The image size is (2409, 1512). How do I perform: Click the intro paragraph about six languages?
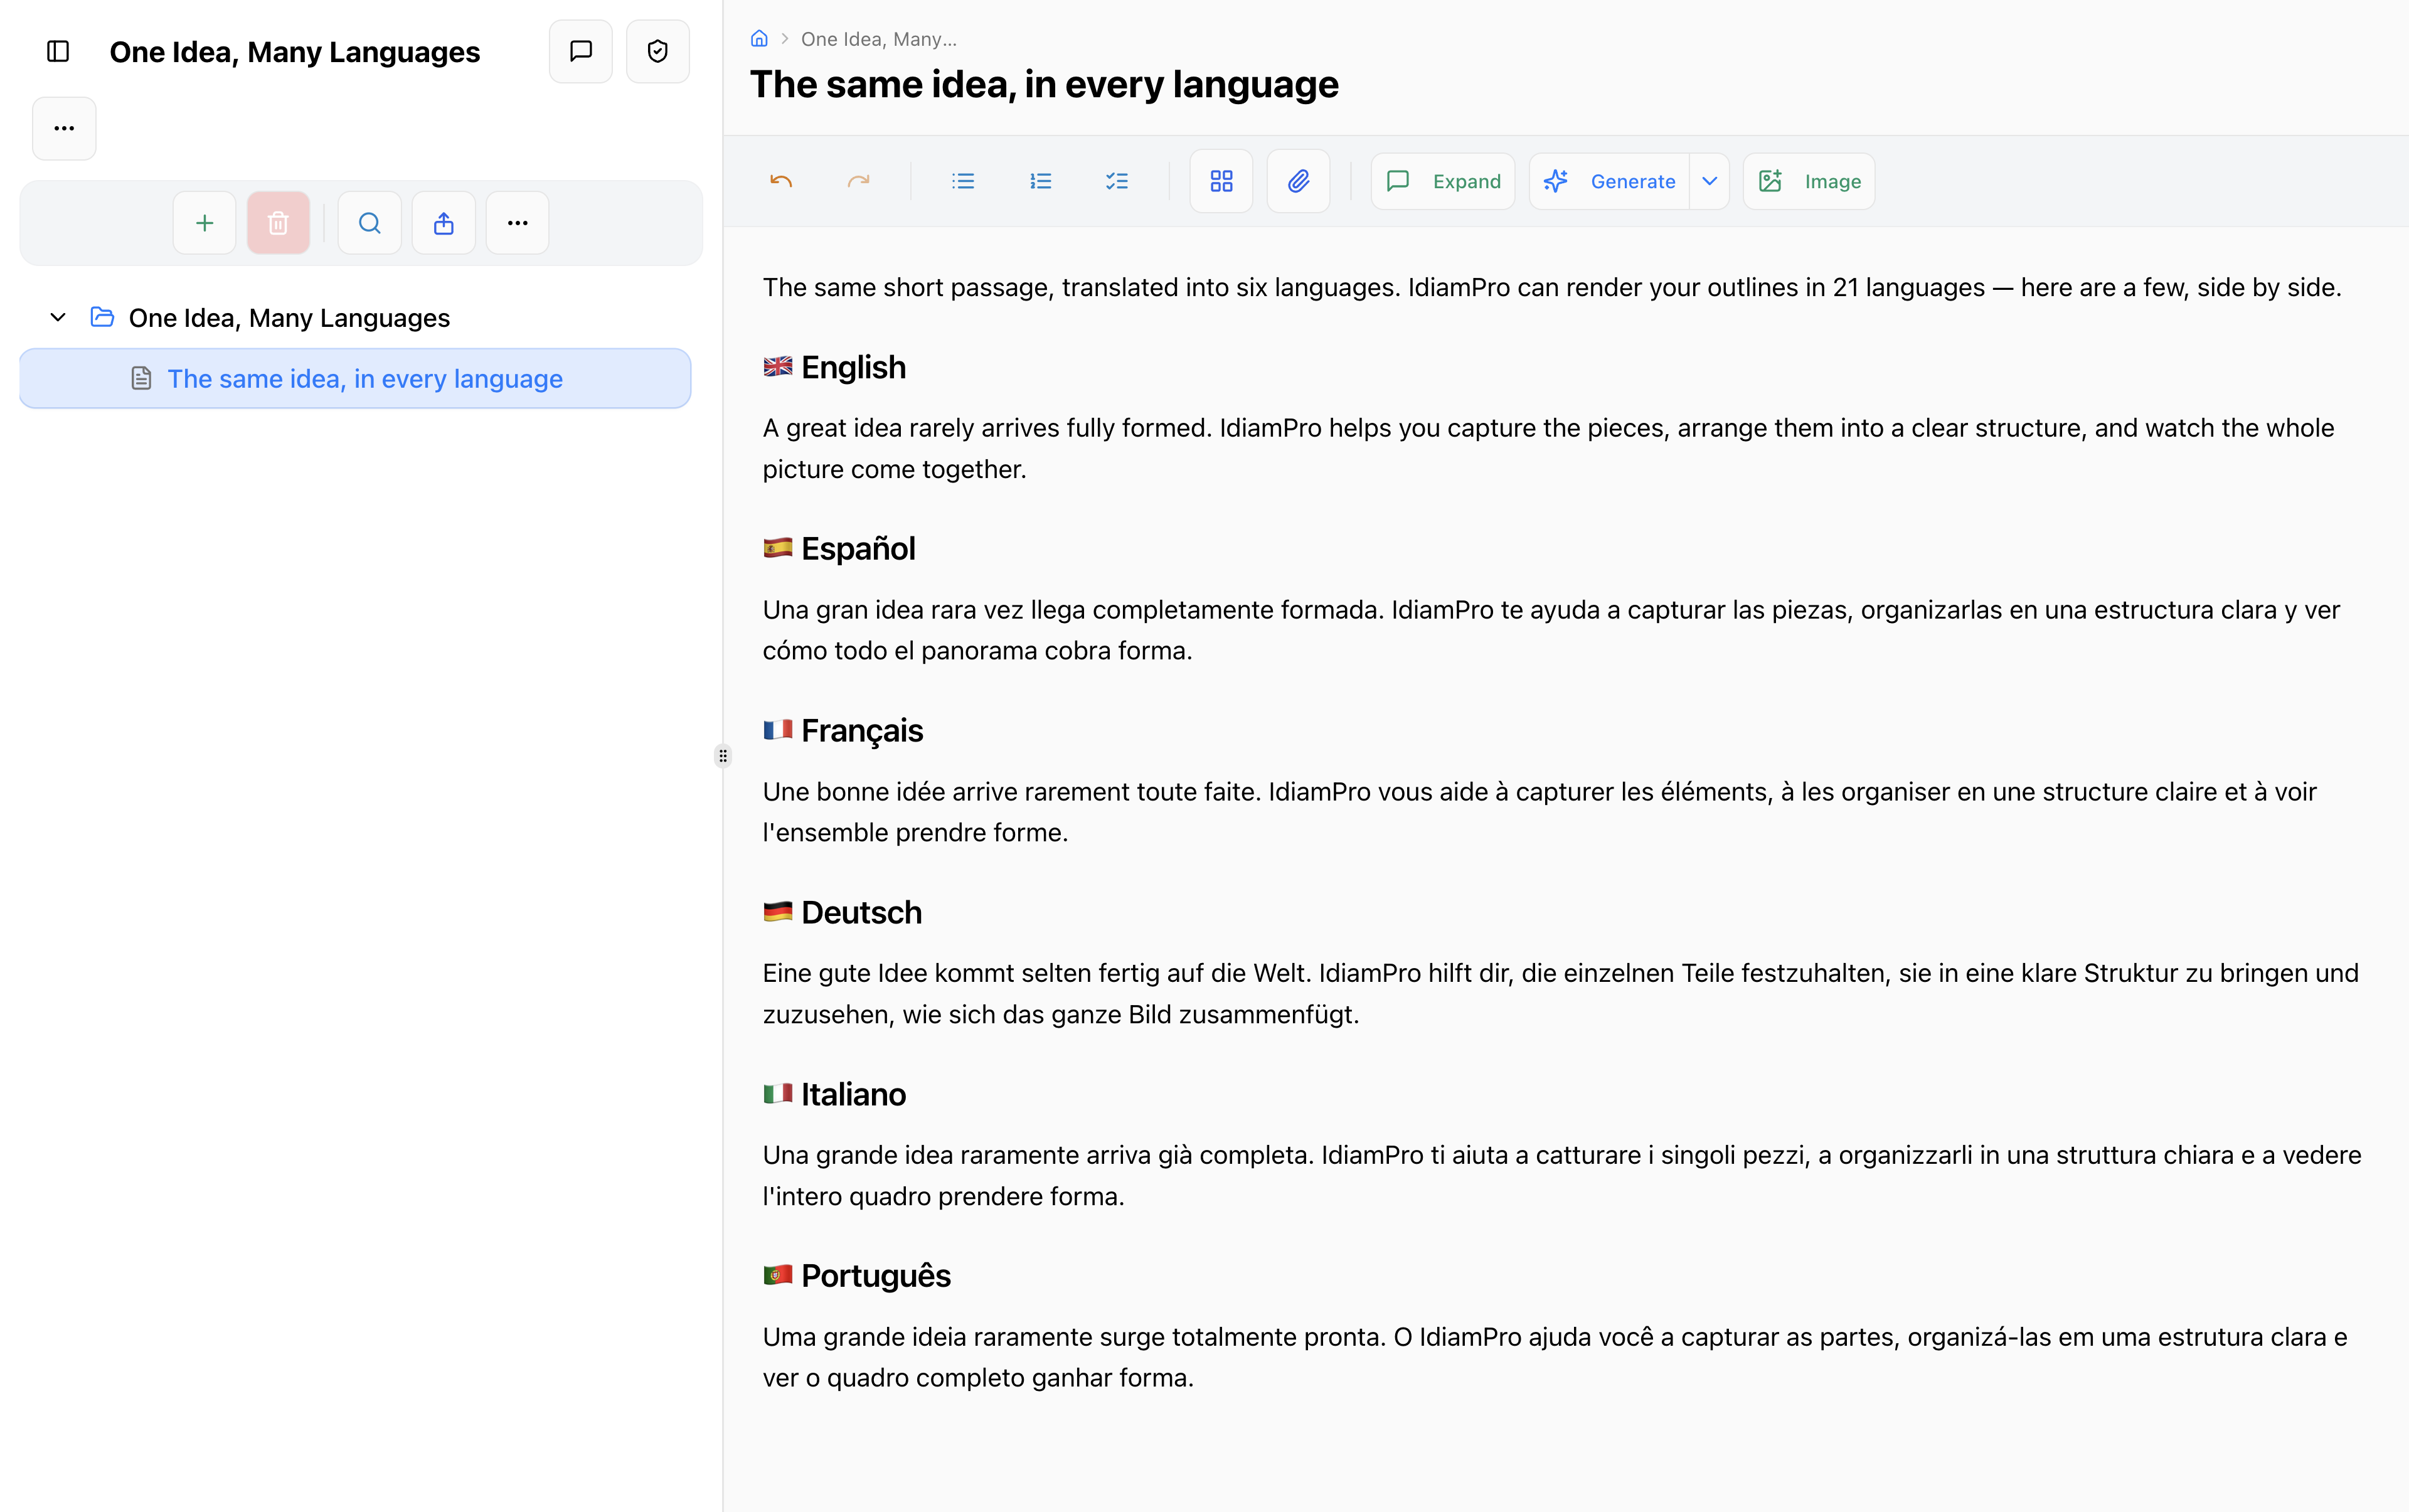(x=1552, y=288)
